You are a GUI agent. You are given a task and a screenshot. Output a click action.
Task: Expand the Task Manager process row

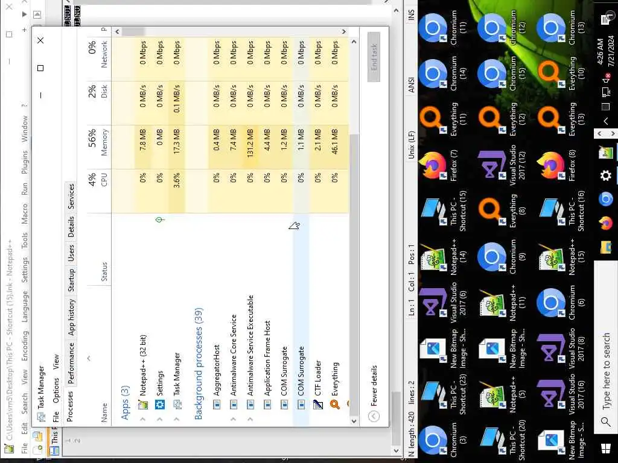point(177,420)
